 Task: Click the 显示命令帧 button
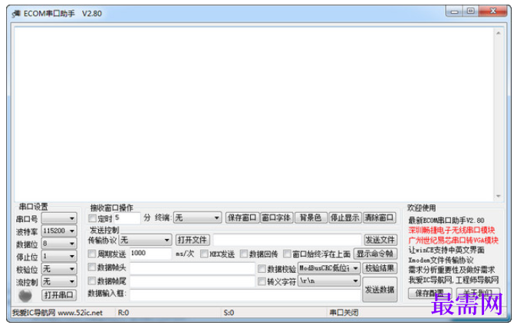point(375,254)
